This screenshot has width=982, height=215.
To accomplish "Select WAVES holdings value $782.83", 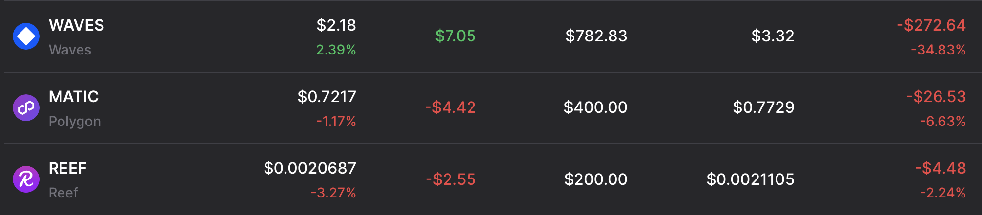I will [596, 36].
